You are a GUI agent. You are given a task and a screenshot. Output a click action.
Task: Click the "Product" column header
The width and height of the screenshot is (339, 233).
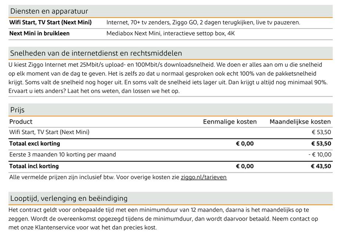click(x=21, y=122)
